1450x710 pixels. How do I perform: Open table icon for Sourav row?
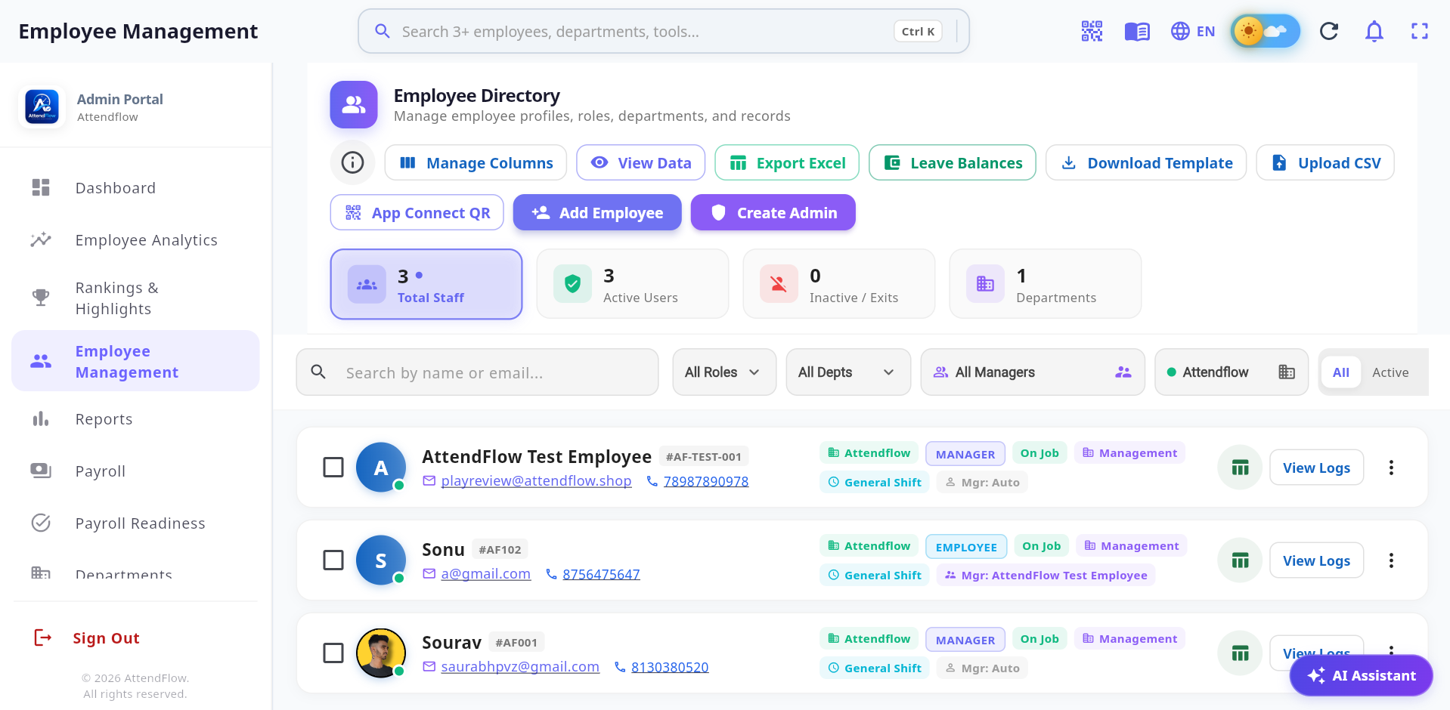[1240, 653]
